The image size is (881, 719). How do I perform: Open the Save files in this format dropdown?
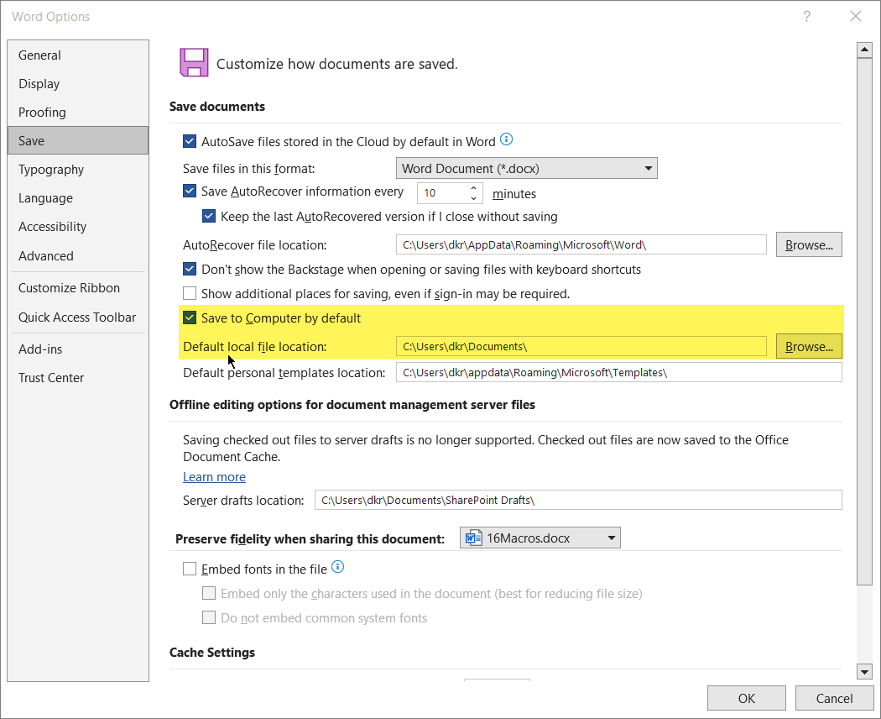526,168
